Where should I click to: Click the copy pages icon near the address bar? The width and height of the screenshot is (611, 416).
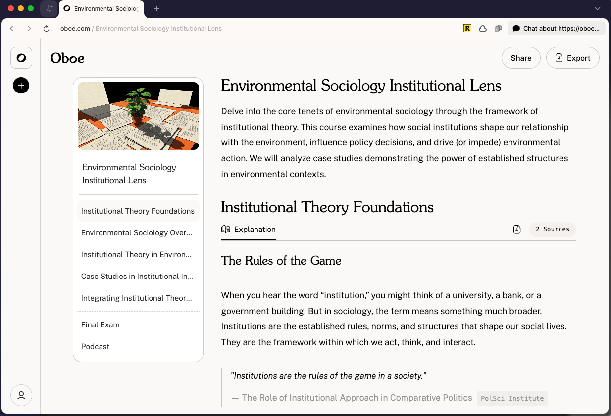click(498, 28)
